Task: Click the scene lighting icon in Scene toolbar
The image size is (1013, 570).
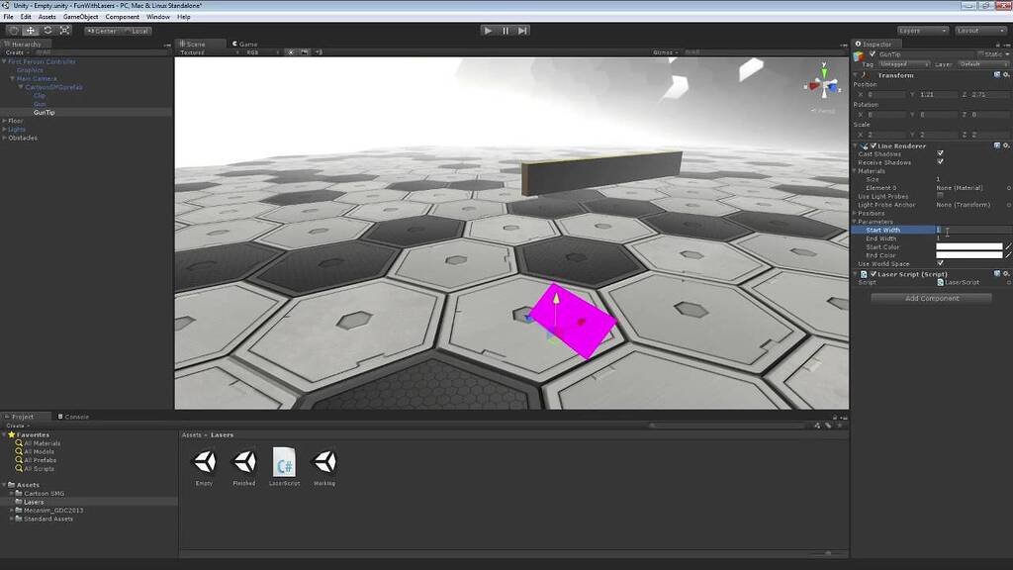Action: (290, 50)
